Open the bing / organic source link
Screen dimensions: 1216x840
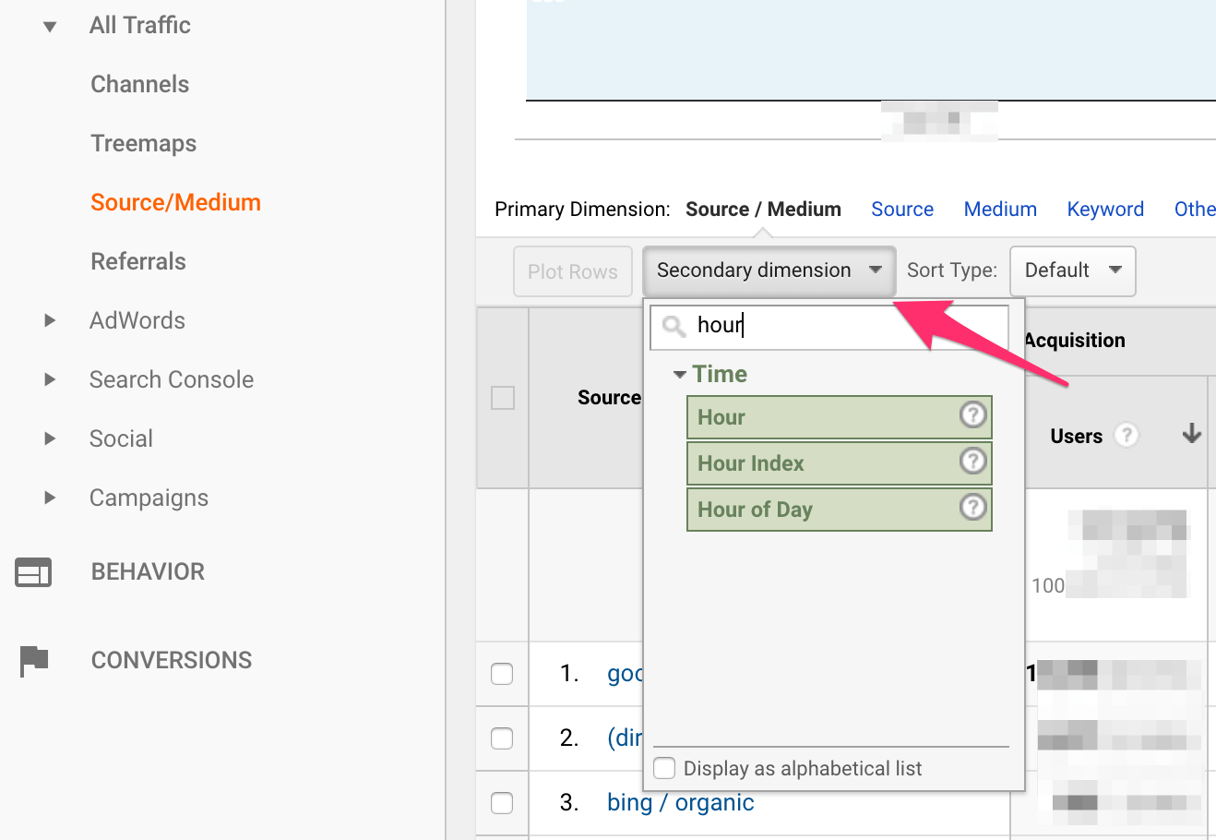[680, 803]
